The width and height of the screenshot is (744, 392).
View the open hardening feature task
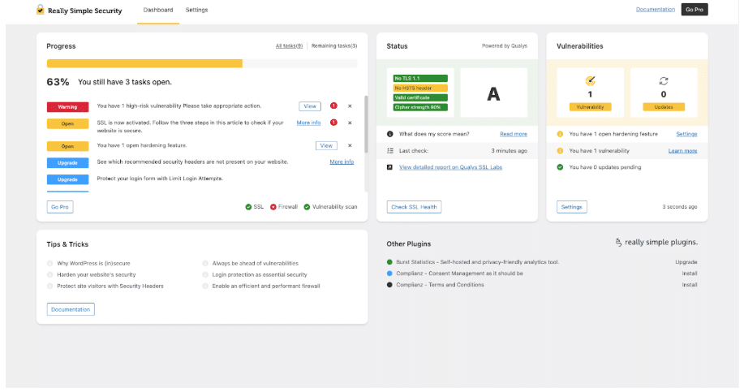point(326,146)
